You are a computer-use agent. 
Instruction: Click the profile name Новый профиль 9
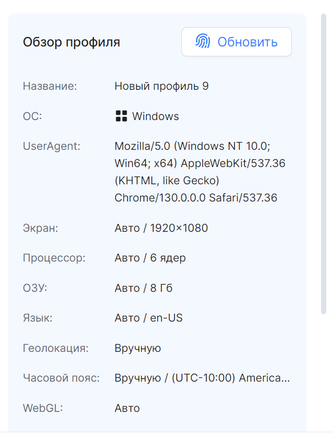click(162, 86)
